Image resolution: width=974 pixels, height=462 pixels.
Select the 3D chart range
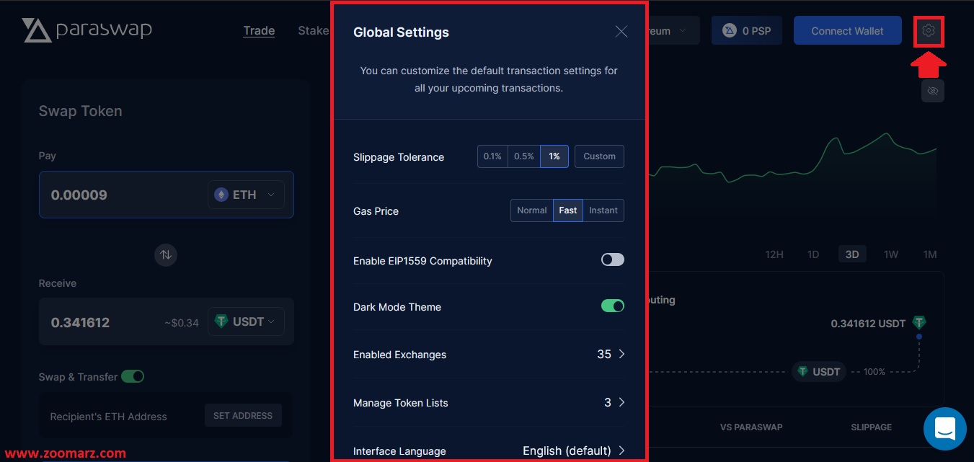[852, 254]
